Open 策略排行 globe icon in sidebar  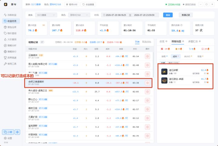click(5, 52)
